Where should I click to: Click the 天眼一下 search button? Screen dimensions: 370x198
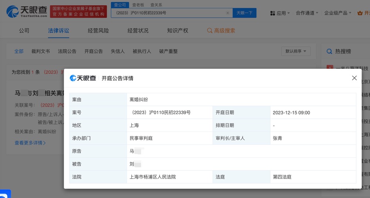245,13
